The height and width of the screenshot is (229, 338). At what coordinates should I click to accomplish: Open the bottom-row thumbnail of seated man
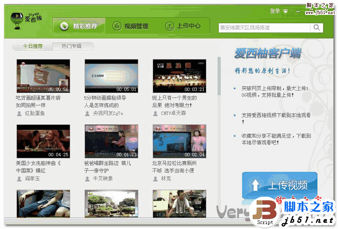[180, 203]
